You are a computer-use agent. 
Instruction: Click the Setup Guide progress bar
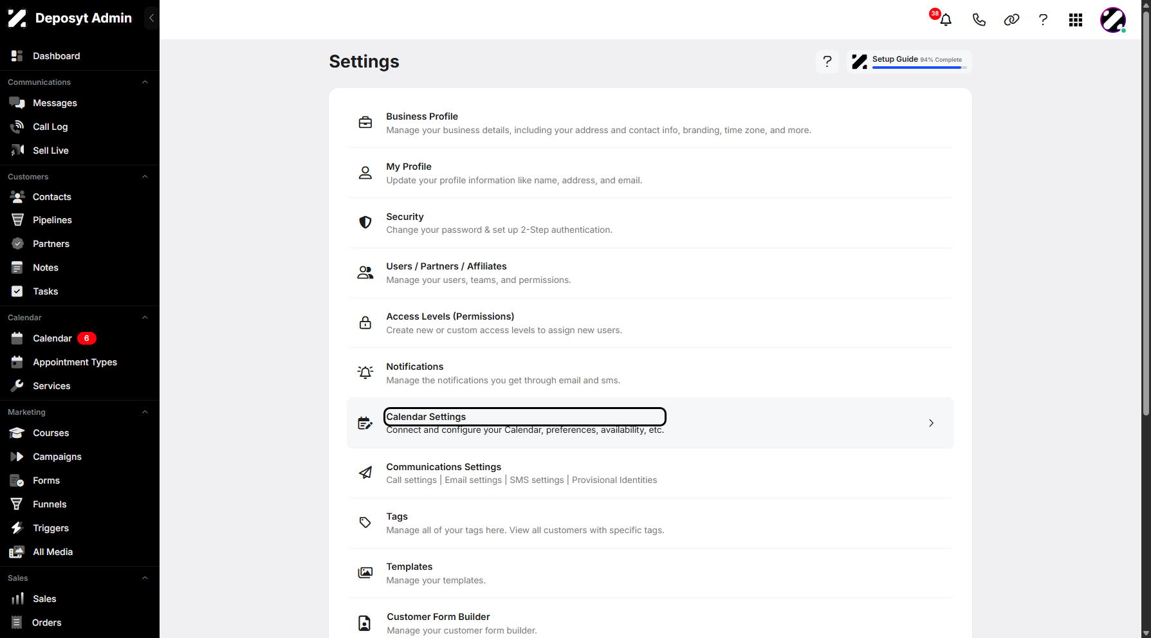[919, 68]
